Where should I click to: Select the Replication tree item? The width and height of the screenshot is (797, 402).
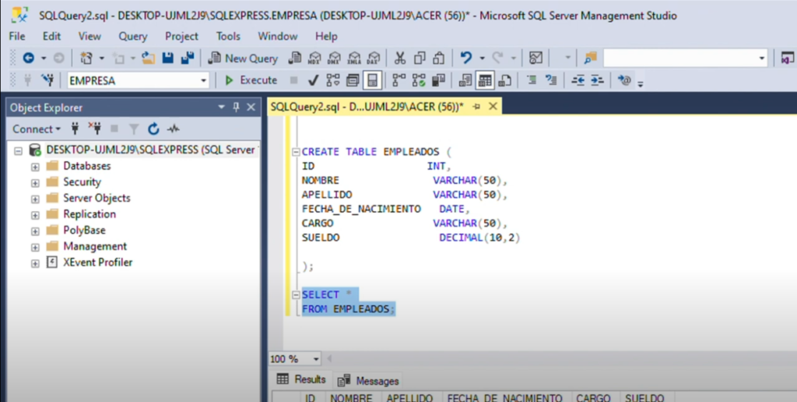click(x=90, y=214)
